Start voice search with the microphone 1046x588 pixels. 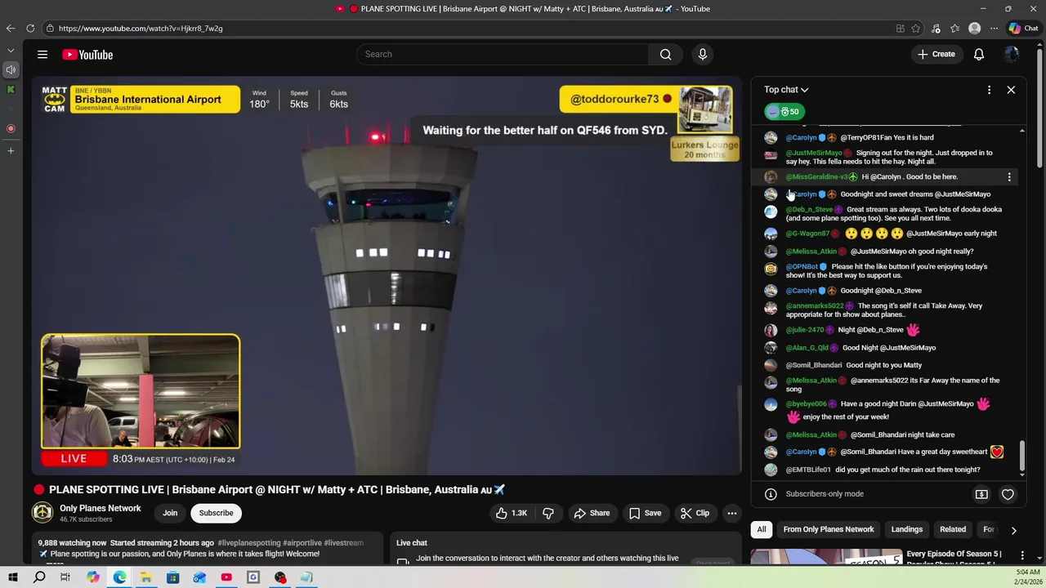click(702, 55)
